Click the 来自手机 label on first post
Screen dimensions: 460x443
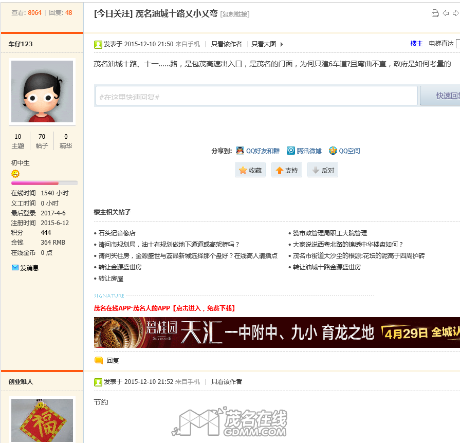(188, 44)
